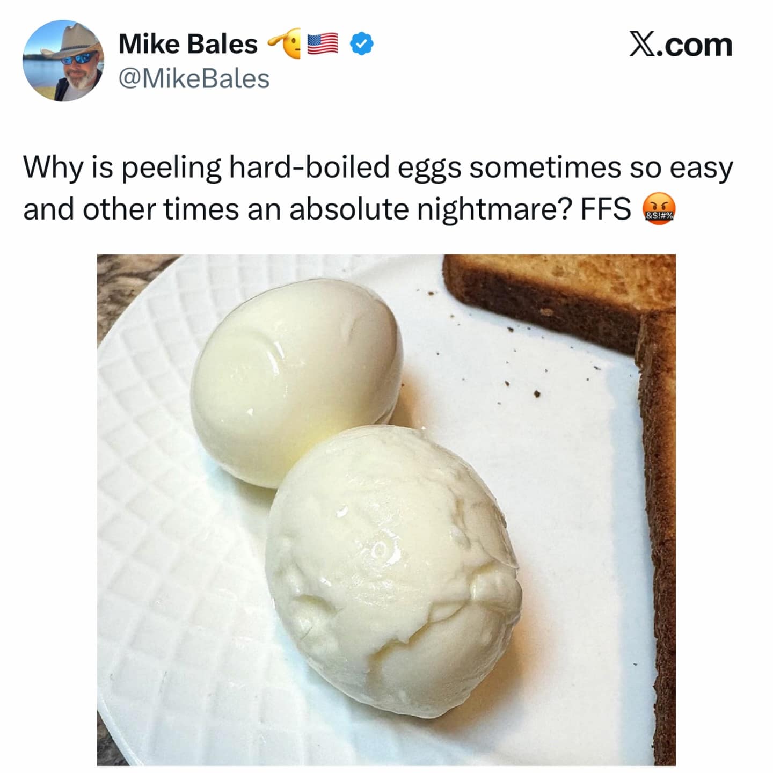Click the saluting face emoji
773x773 pixels.
pyautogui.click(x=285, y=45)
